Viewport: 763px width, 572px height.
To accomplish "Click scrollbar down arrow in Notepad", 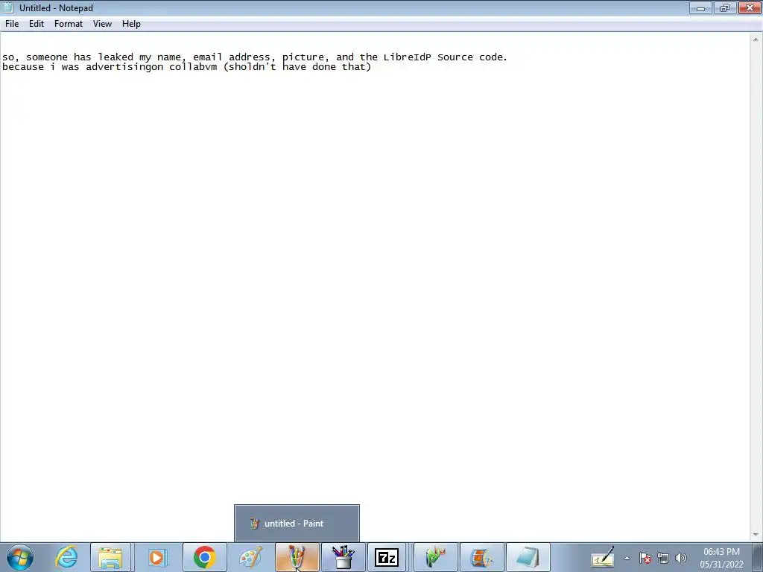I will click(x=756, y=535).
